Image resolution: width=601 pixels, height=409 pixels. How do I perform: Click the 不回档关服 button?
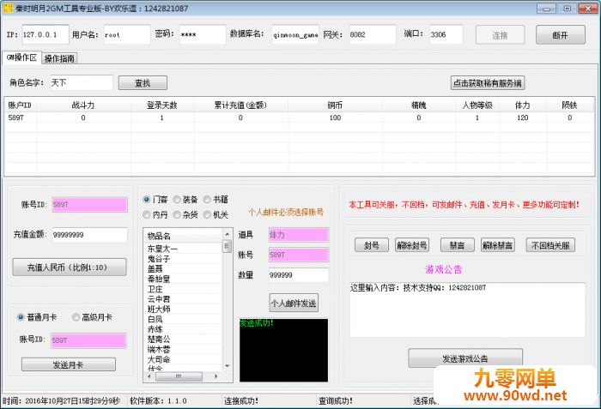point(550,245)
